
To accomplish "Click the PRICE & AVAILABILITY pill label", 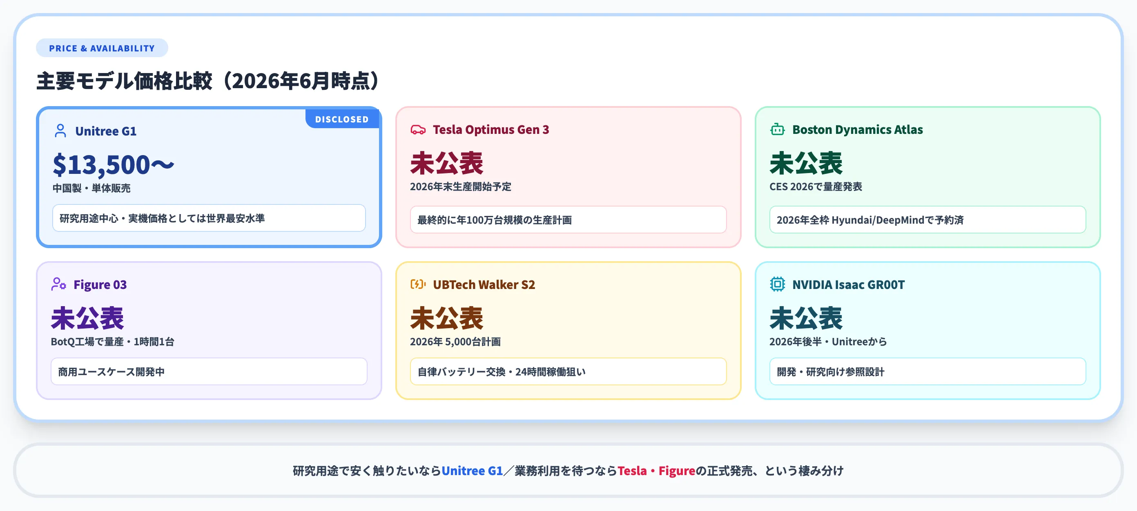I will pos(102,48).
